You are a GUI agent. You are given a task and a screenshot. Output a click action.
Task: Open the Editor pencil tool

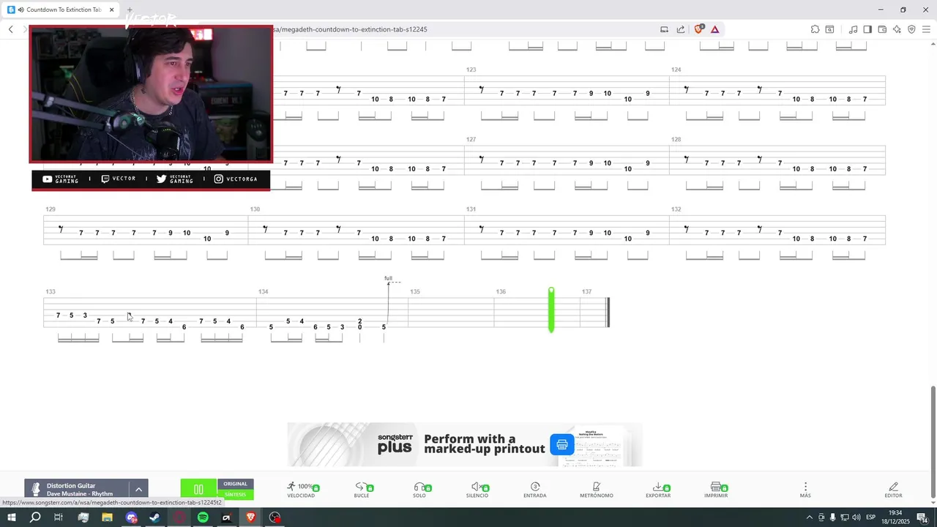[x=894, y=490]
